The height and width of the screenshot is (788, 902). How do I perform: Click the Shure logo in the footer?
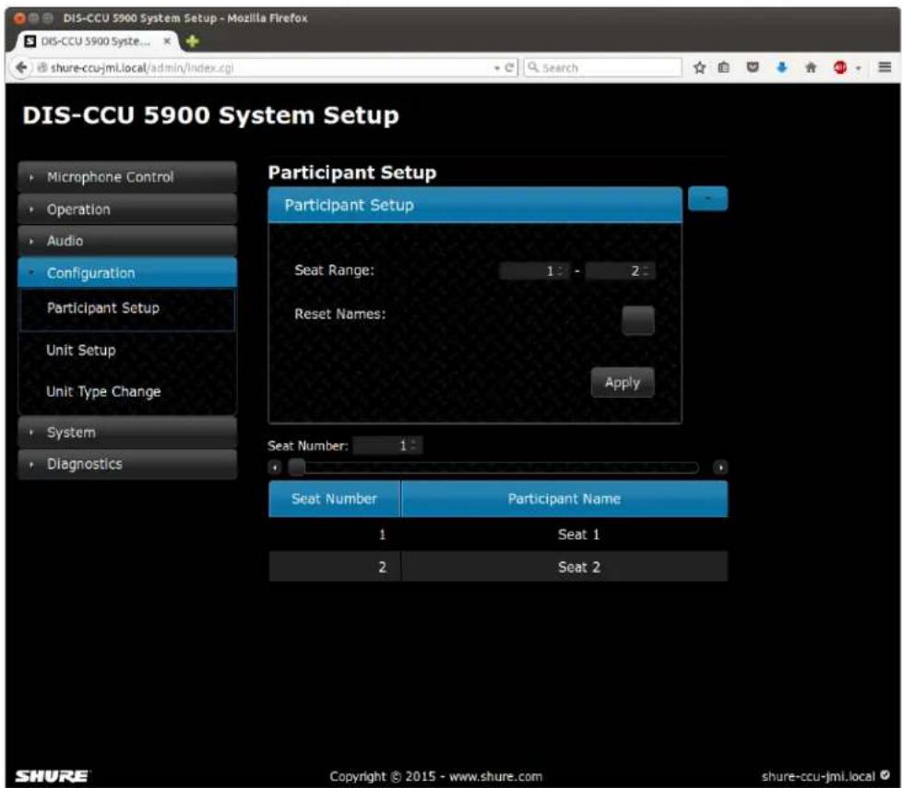pos(52,776)
